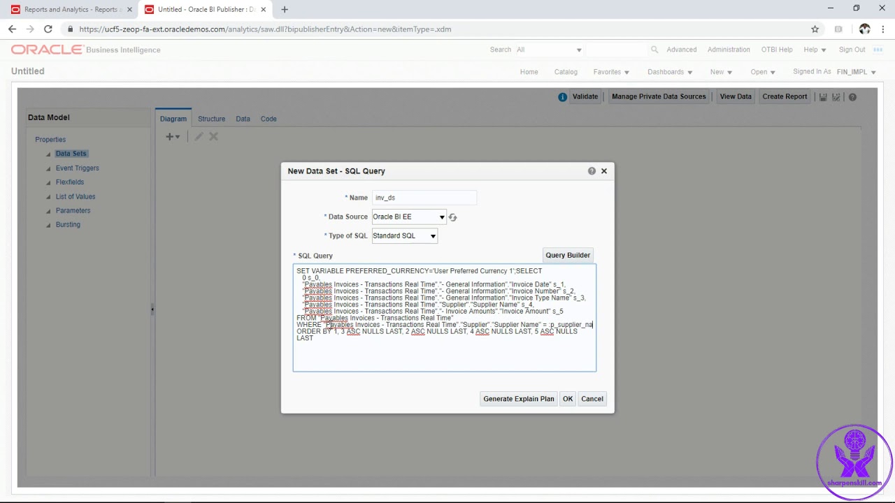Click the search magnifier icon
This screenshot has height=503, width=895.
pos(654,50)
